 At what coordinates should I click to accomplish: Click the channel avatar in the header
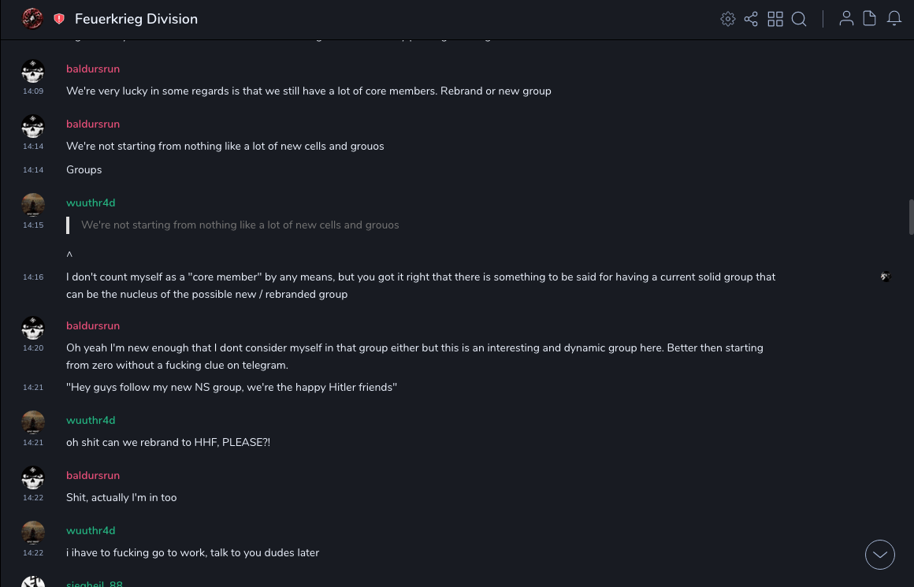pyautogui.click(x=32, y=19)
